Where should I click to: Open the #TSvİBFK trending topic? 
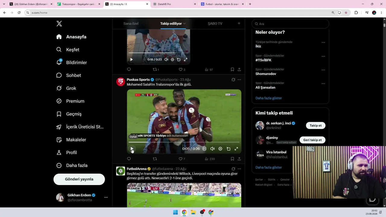click(x=263, y=60)
